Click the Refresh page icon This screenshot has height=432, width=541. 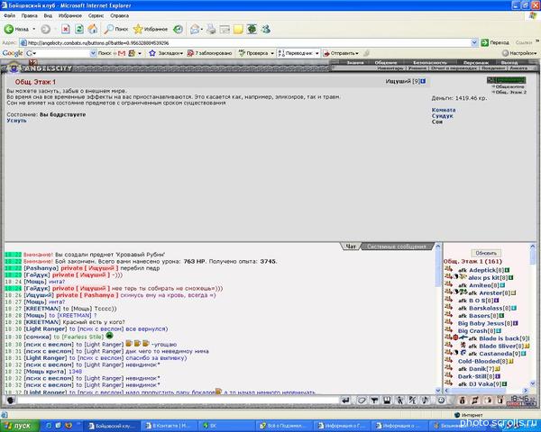[79, 30]
